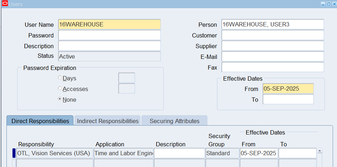Select the Direct Responsibilities tab

(40, 121)
